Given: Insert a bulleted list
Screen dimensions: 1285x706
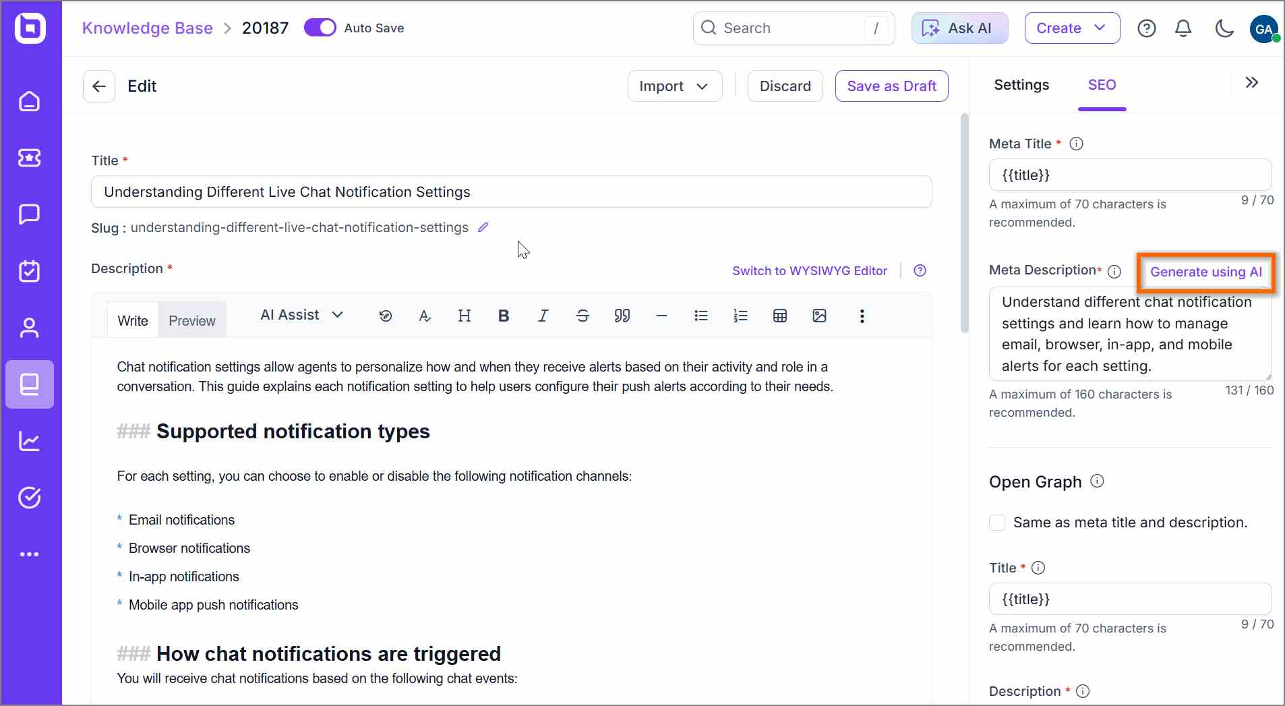Looking at the screenshot, I should click(x=701, y=316).
